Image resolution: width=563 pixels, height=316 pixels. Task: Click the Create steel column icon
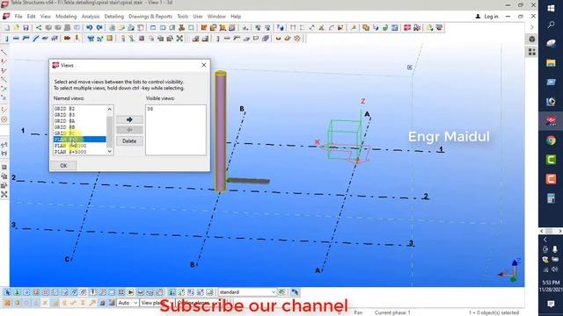click(7, 39)
